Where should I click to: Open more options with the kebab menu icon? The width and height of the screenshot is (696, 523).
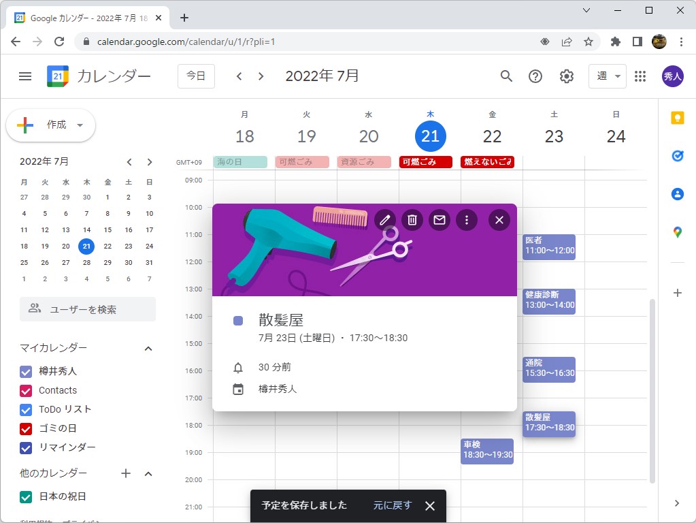(466, 220)
